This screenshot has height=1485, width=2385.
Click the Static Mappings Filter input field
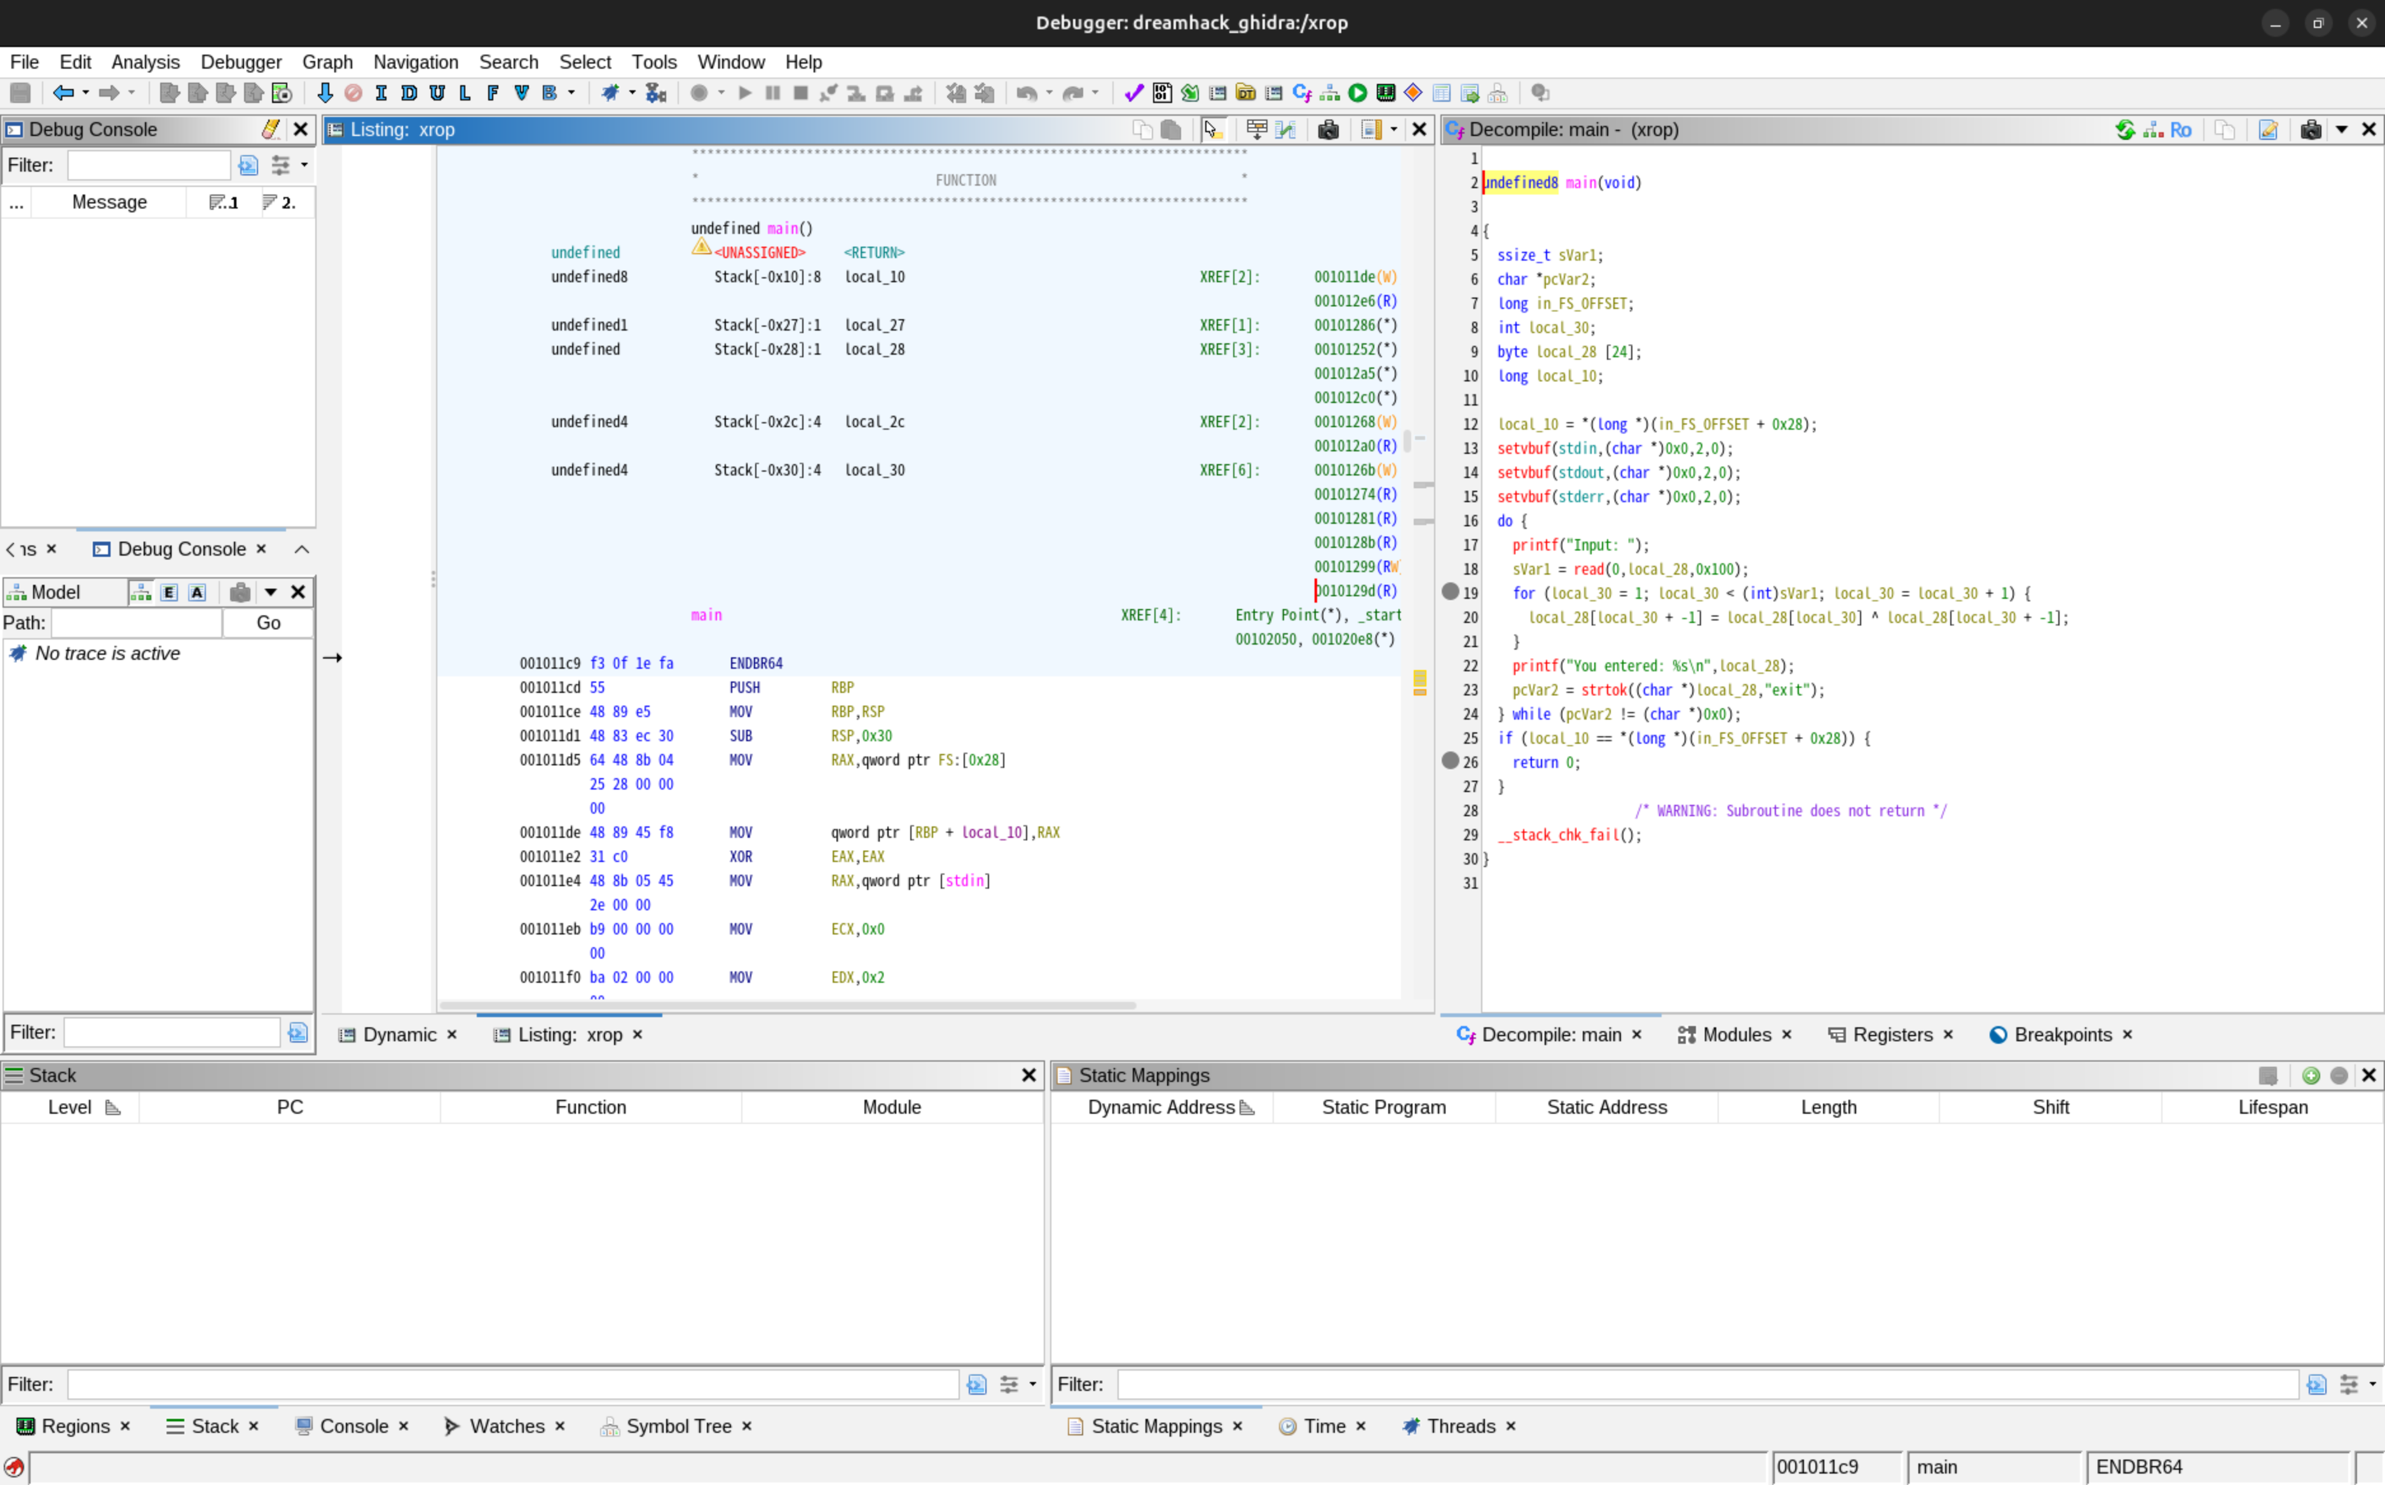pos(1709,1385)
